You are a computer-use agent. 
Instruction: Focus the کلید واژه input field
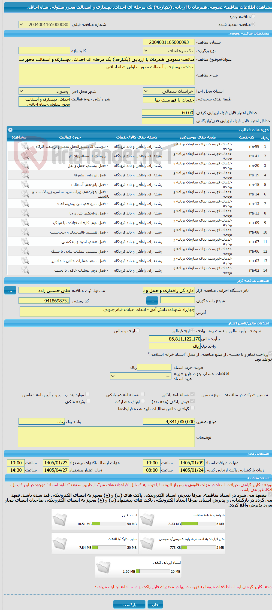(44, 51)
